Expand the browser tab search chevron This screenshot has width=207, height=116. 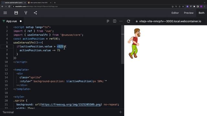point(205,3)
